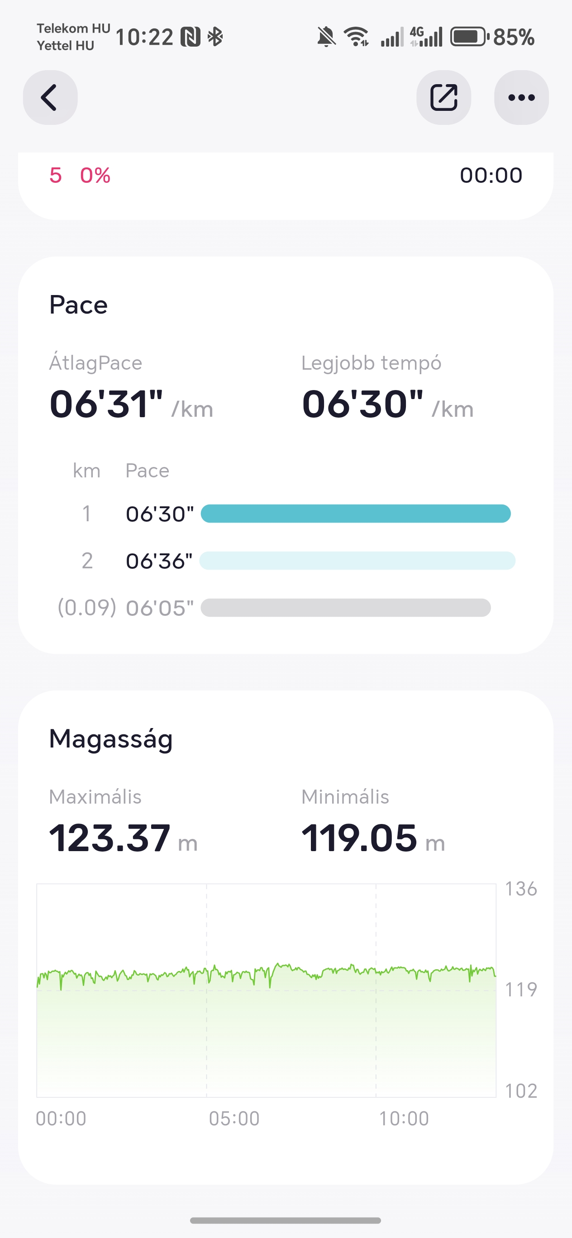The width and height of the screenshot is (572, 1238).
Task: Tap the Bluetooth icon in status bar
Action: [x=215, y=37]
